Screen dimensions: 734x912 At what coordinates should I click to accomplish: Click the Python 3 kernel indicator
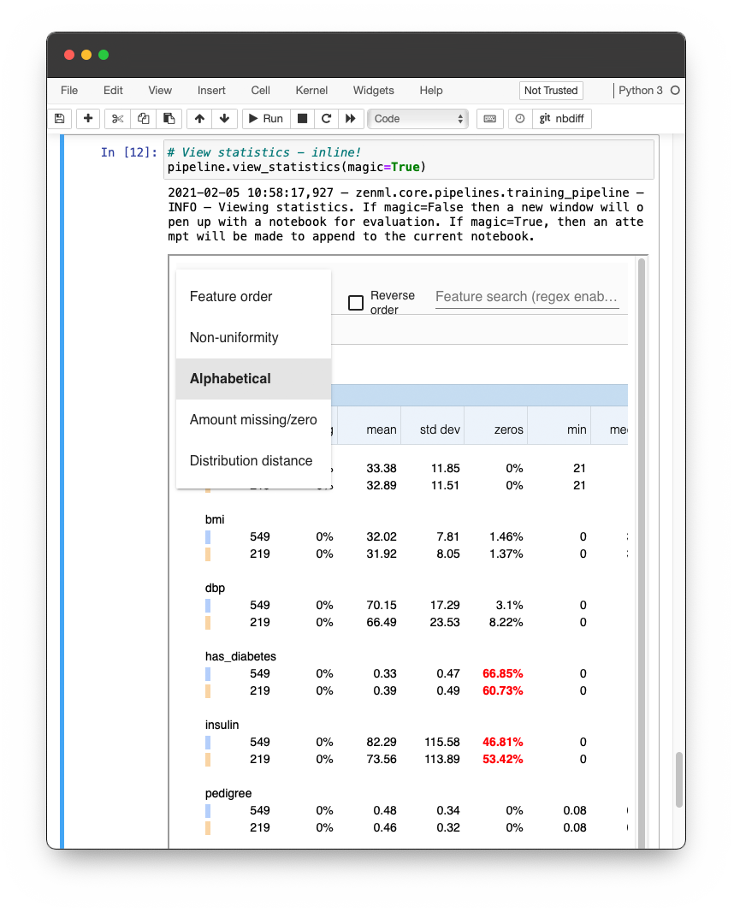tap(641, 90)
